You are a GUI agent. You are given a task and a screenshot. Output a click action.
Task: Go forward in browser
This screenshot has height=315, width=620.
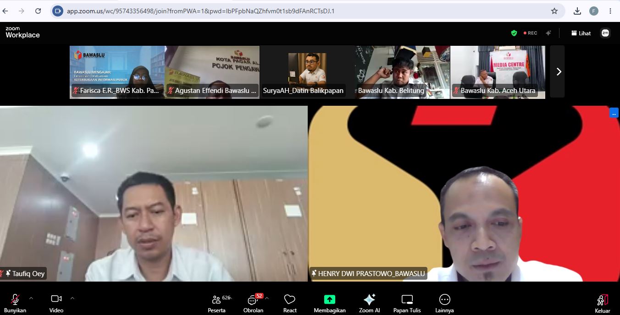(x=22, y=11)
